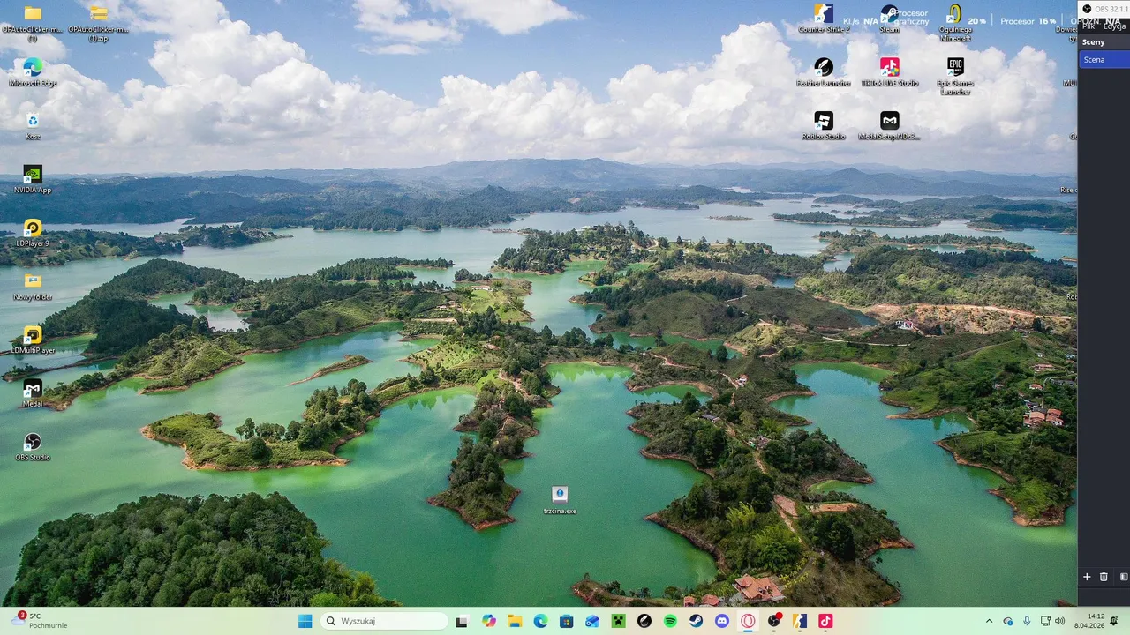1130x635 pixels.
Task: Open the Medal desktop shortcut
Action: (x=33, y=392)
